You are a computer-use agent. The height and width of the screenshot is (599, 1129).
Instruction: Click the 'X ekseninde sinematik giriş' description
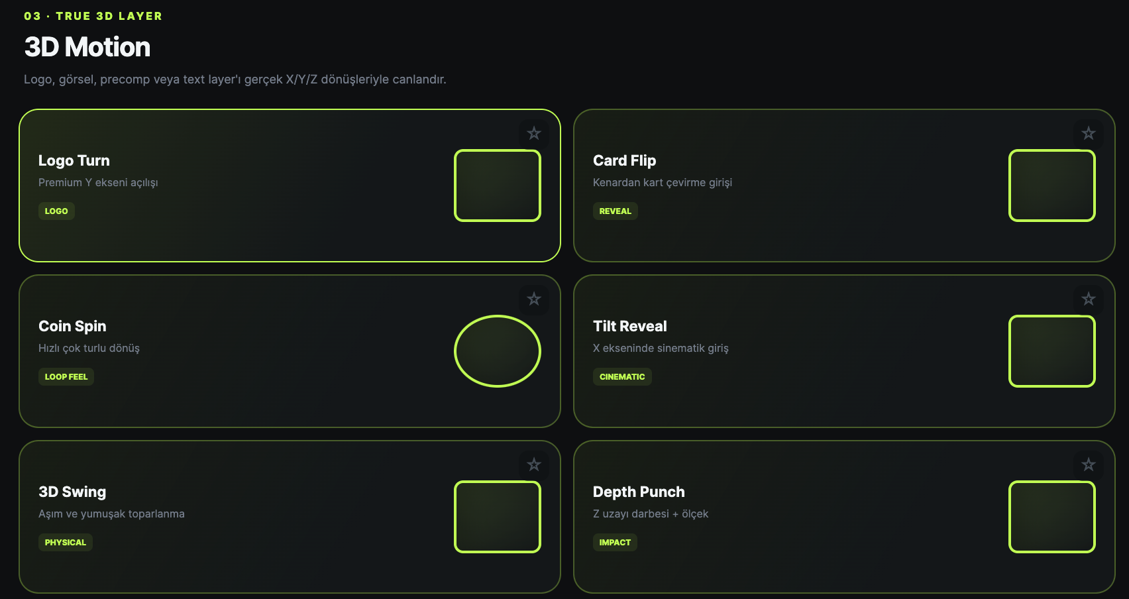(661, 348)
